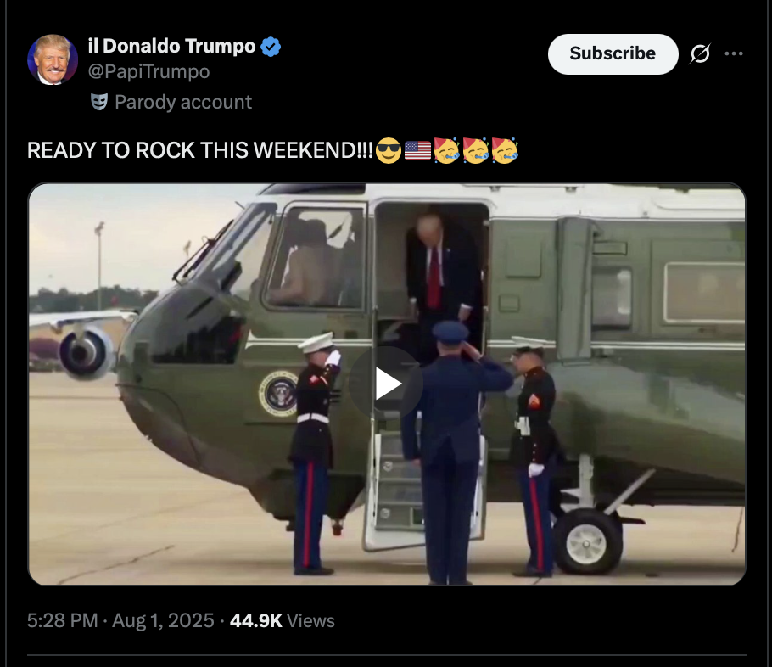Screen dimensions: 772x667
Task: Click the @PapiTrumpo handle
Action: [x=148, y=72]
